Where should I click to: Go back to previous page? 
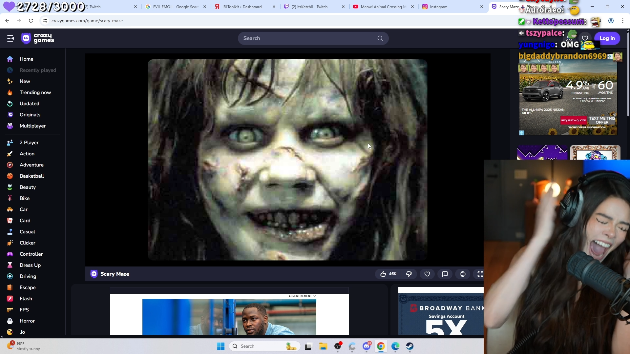pos(7,21)
